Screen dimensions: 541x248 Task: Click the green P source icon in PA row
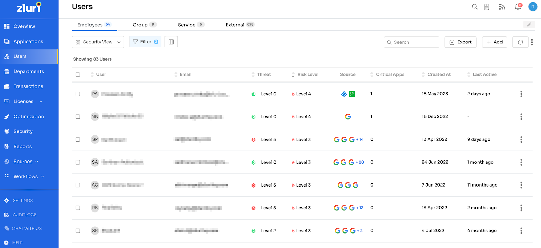352,94
